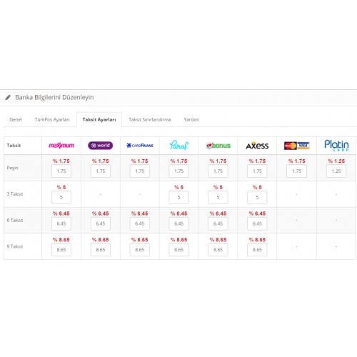Click the Bonus card logo
The image size is (357, 357).
pyautogui.click(x=218, y=146)
